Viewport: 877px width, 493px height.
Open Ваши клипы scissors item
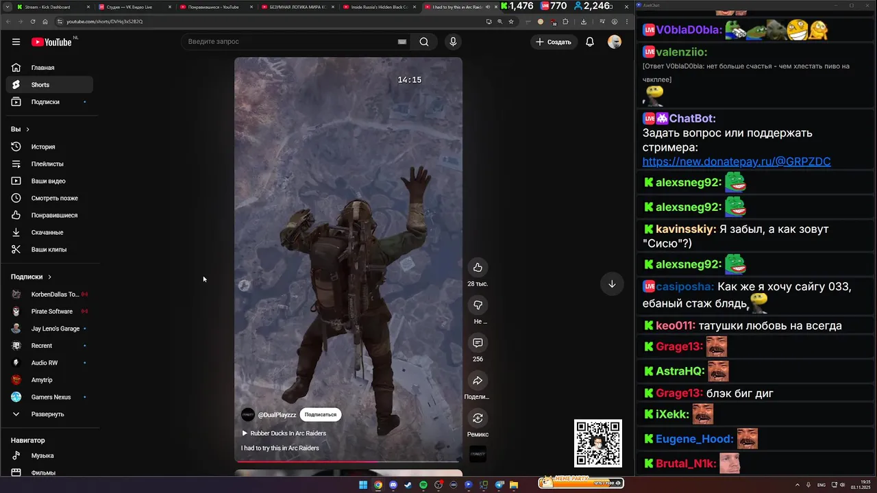(x=49, y=249)
